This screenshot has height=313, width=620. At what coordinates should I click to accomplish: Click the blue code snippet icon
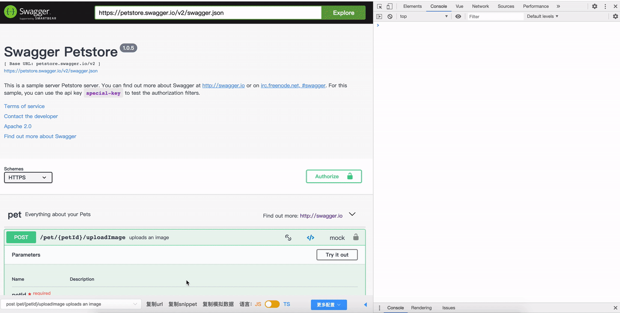[x=310, y=238]
